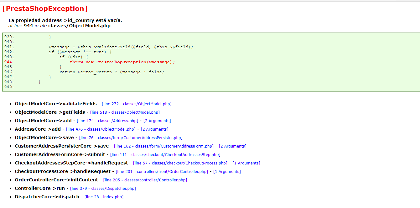Expand 2 Arguments for AddressCore->add
This screenshot has width=420, height=208.
(154, 129)
